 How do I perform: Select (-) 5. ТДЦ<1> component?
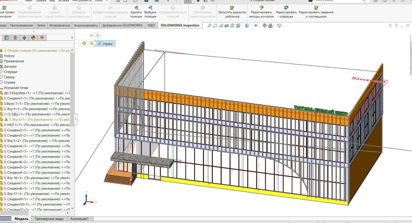(35, 114)
